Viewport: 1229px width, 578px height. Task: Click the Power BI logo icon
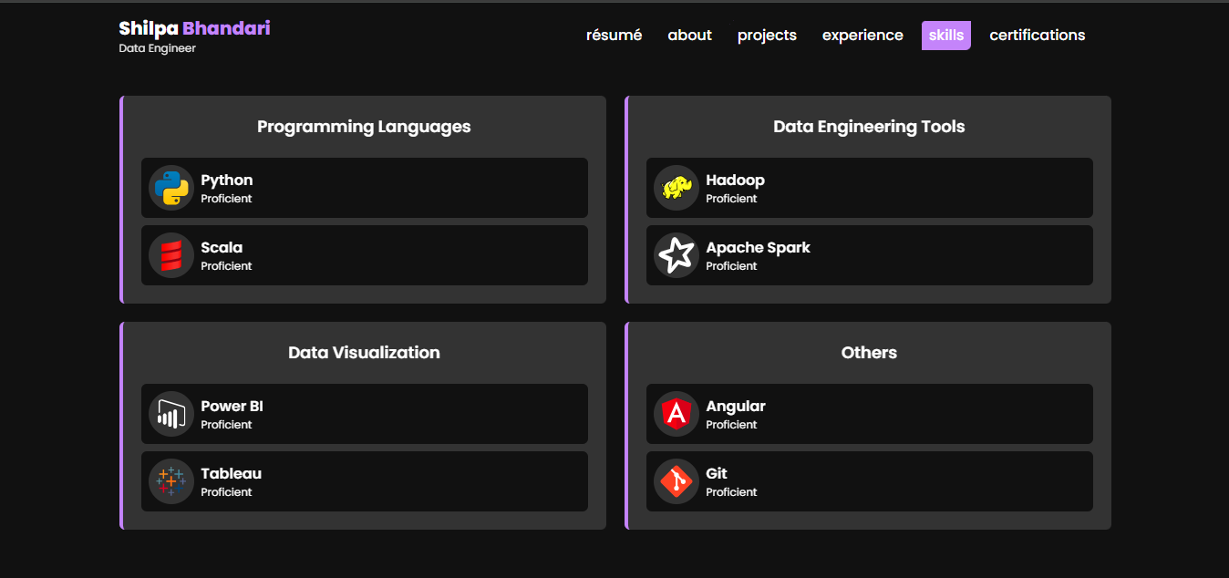(x=171, y=414)
